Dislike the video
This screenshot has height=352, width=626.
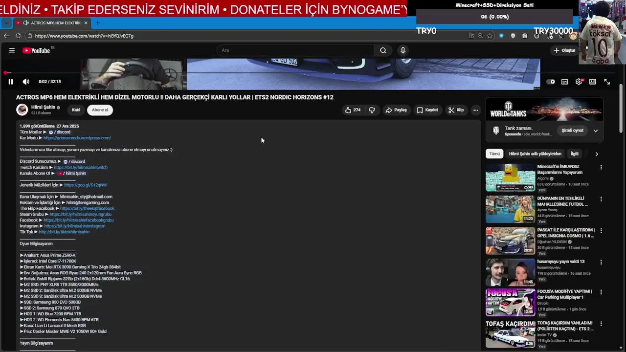pos(372,110)
